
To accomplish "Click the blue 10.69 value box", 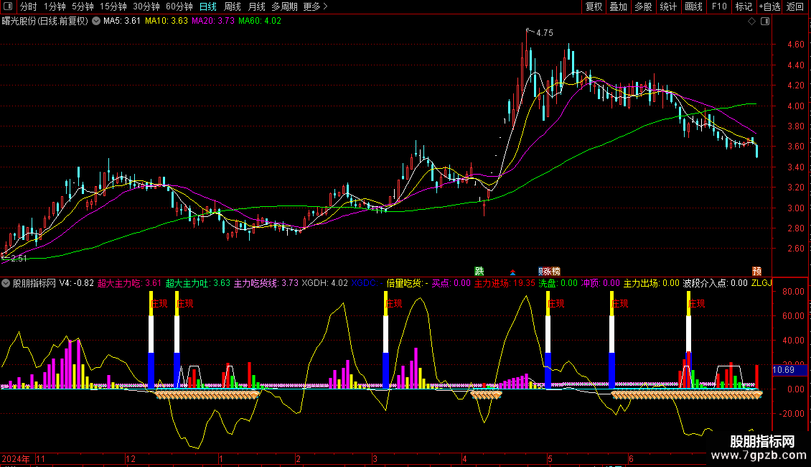I will coord(789,370).
